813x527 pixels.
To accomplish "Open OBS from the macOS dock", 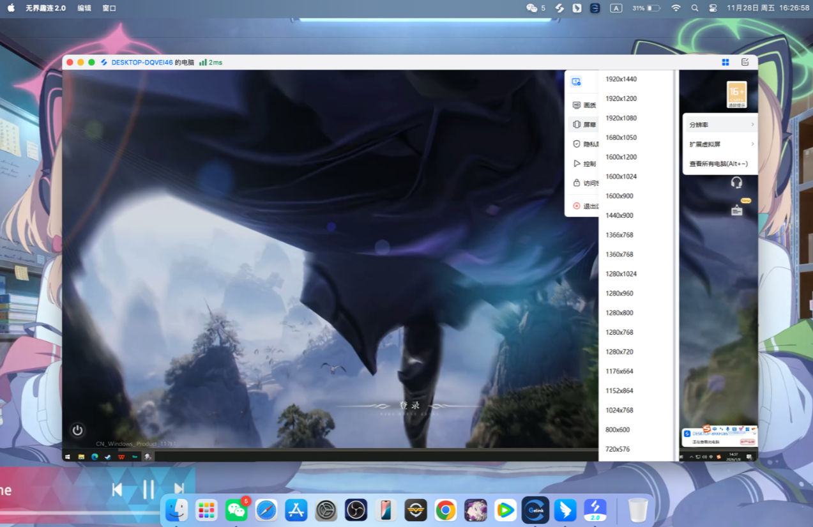I will (356, 510).
